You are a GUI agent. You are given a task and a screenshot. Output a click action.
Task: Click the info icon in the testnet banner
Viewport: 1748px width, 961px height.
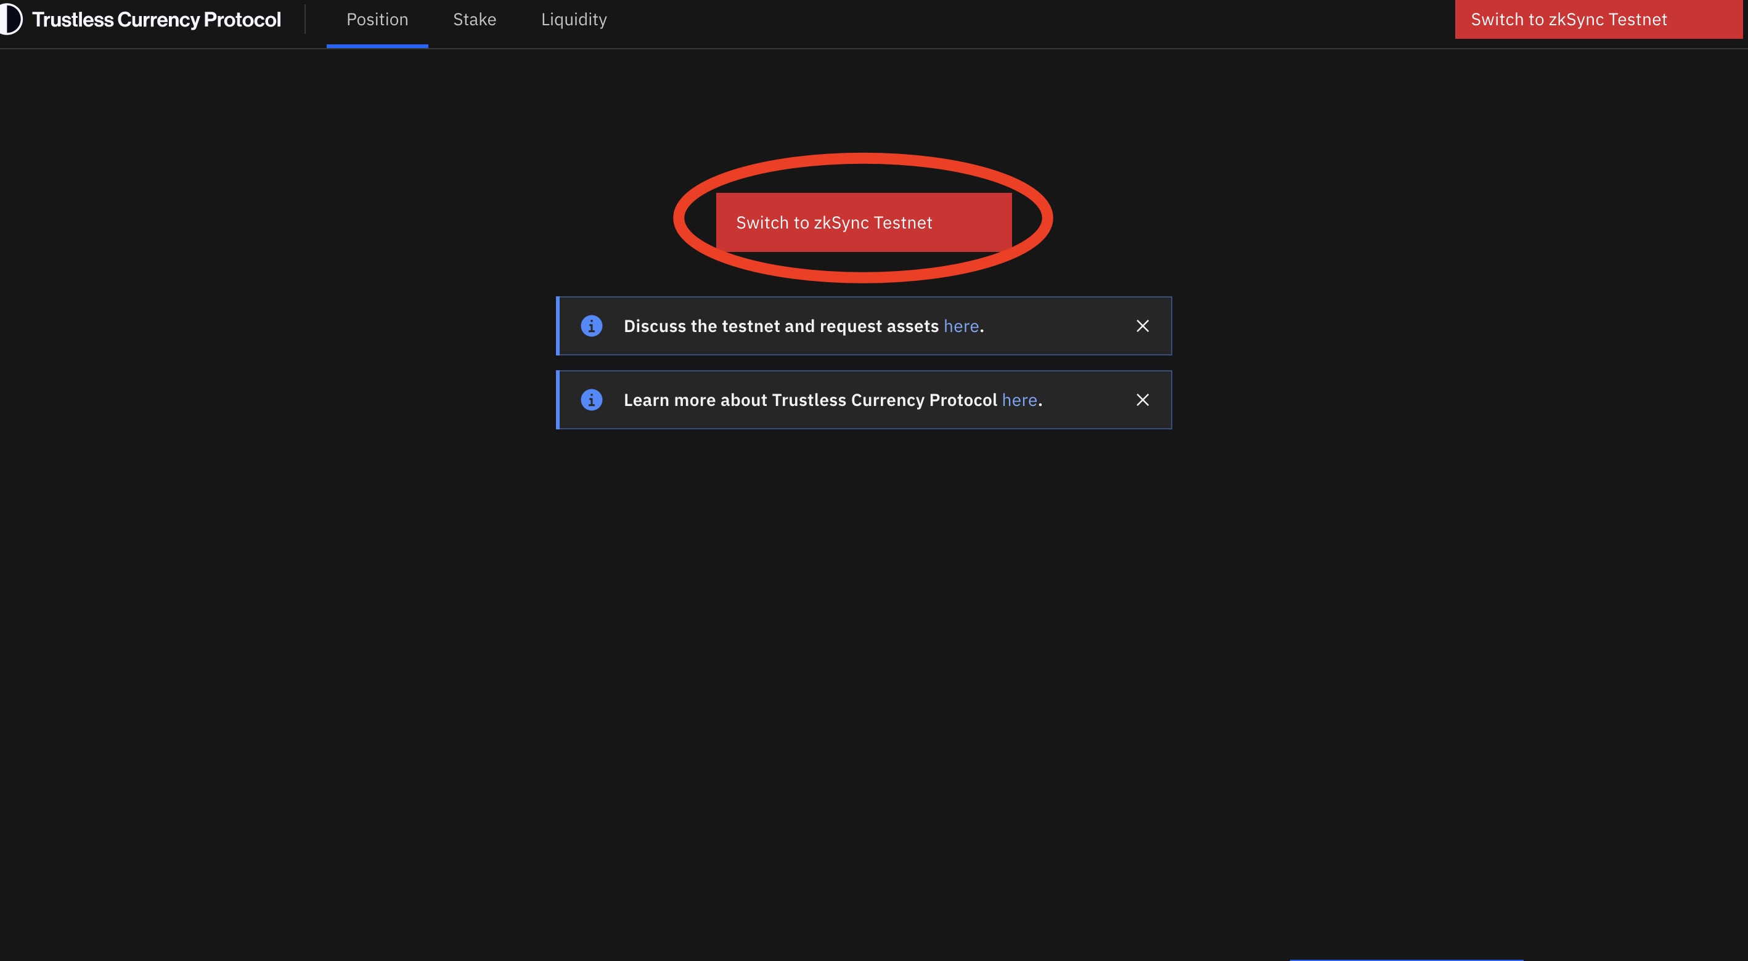click(x=591, y=326)
